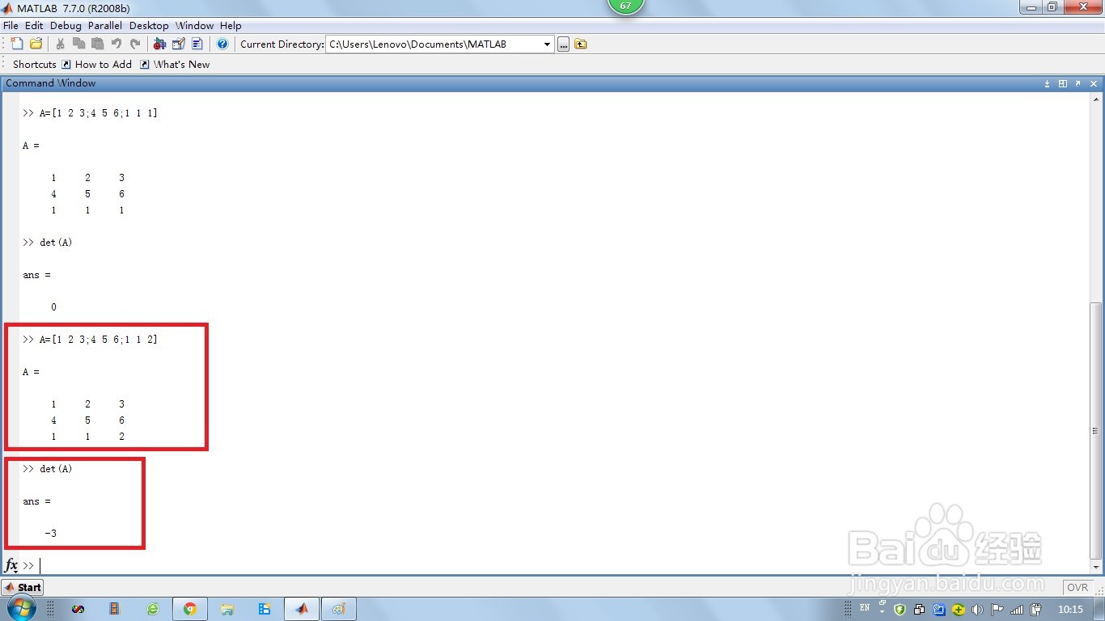The width and height of the screenshot is (1105, 621).
Task: Open Windows Explorer folder taskbar icon
Action: pyautogui.click(x=227, y=609)
